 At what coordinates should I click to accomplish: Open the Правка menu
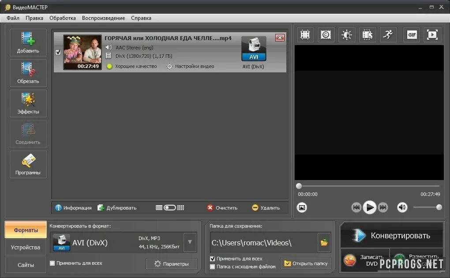34,18
